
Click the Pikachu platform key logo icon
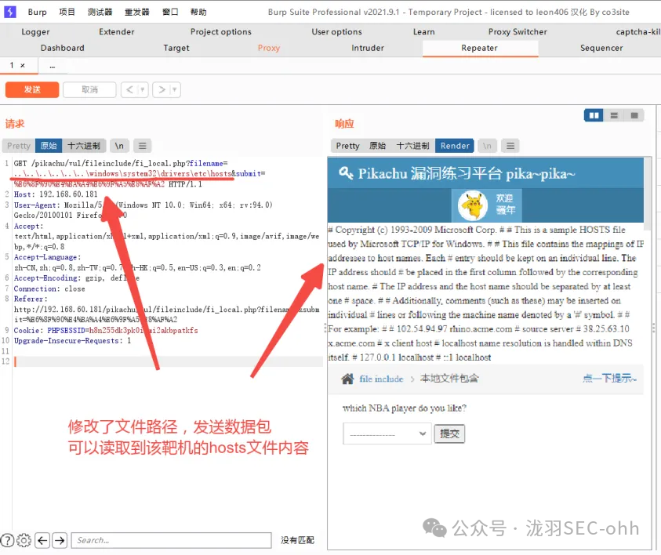pyautogui.click(x=346, y=172)
